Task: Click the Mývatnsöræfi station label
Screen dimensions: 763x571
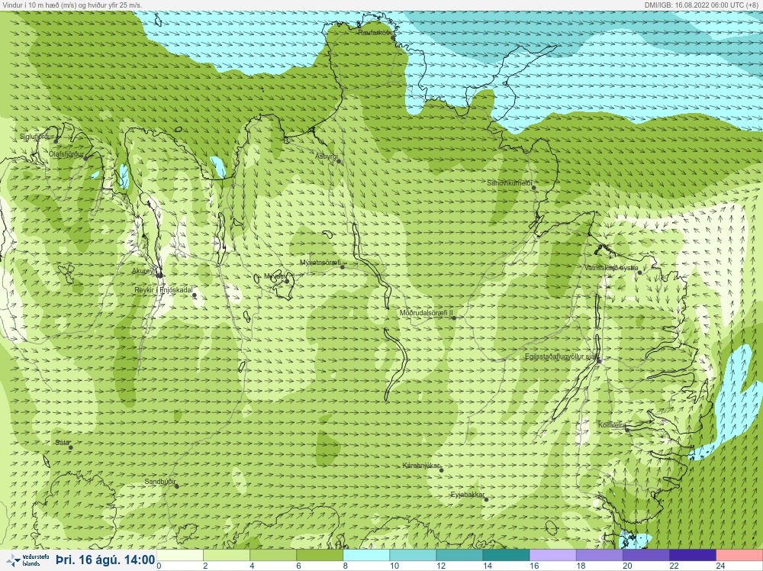Action: point(320,263)
